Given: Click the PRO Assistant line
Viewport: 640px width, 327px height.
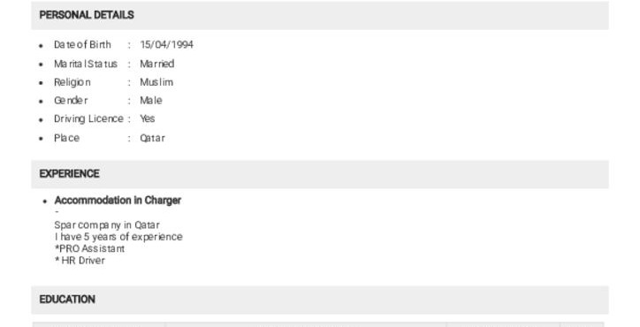Looking at the screenshot, I should 90,248.
